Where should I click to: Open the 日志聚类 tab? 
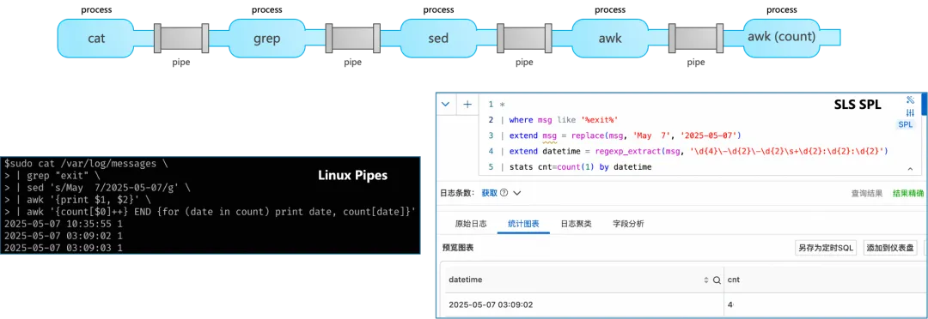(x=576, y=224)
